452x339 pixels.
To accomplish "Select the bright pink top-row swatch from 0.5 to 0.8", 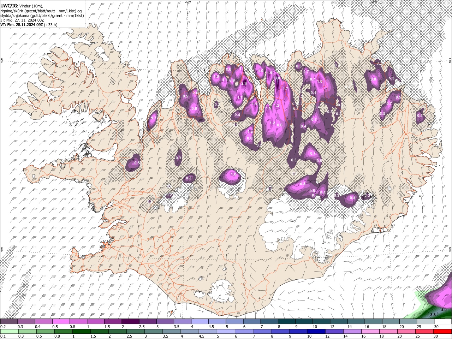I will coord(61,321).
